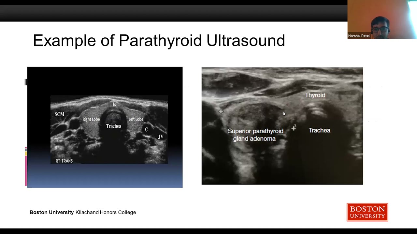
Task: Click the 'Left Lobe' label
Action: tap(136, 119)
